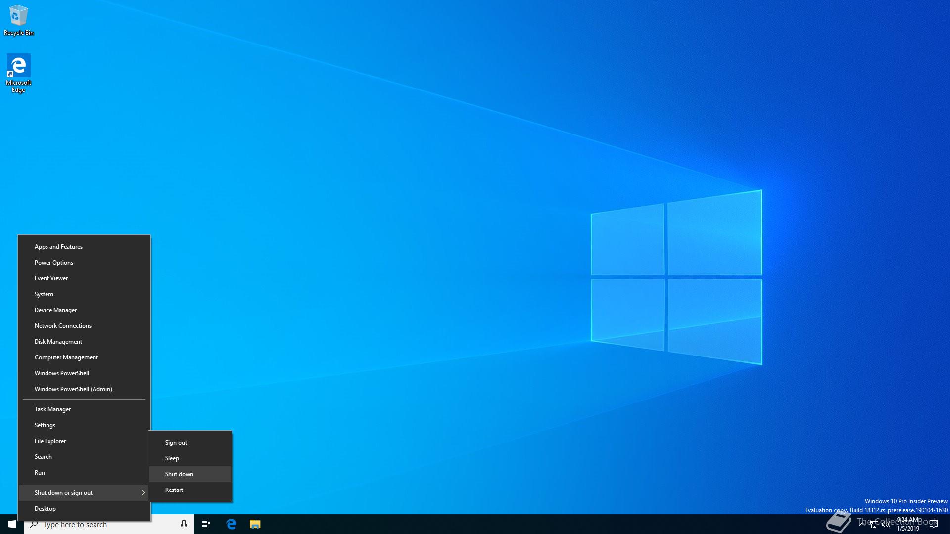Open the Run dialog entry

84,473
